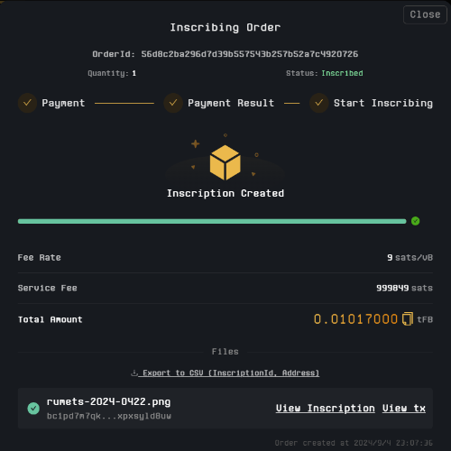Click the total amount 0.01017000 value

pyautogui.click(x=355, y=319)
